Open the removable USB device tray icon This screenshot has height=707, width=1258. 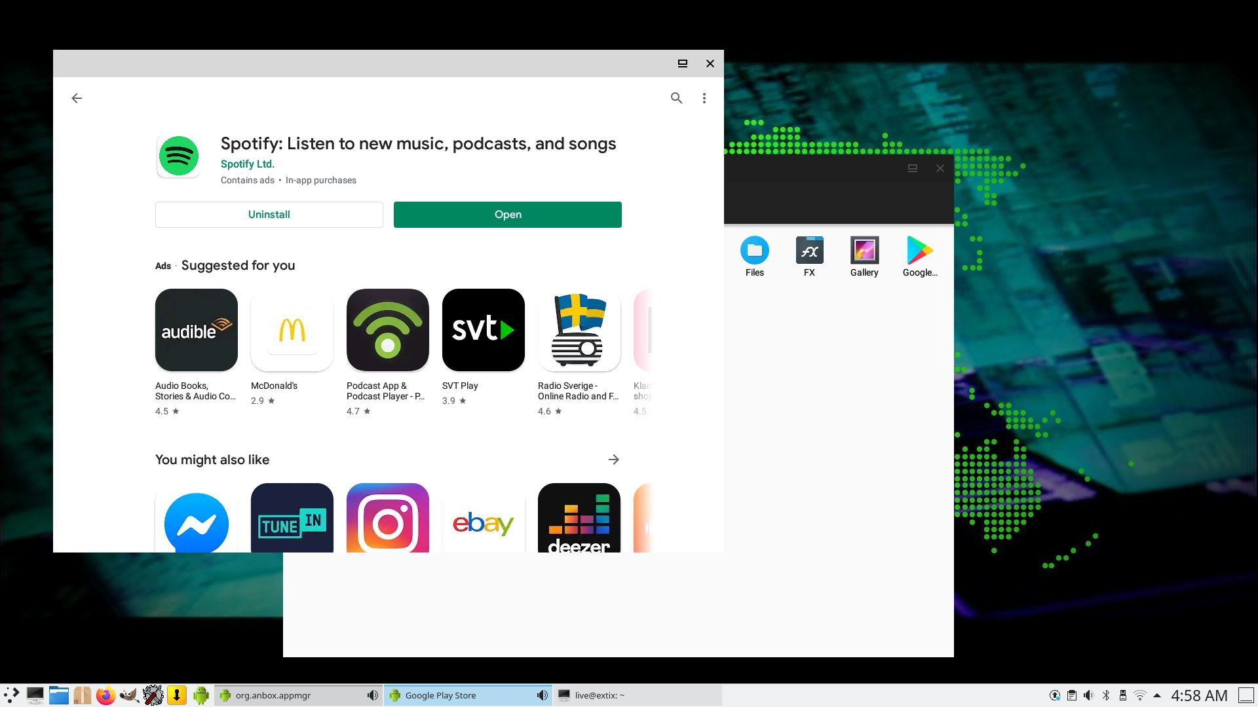[1123, 695]
